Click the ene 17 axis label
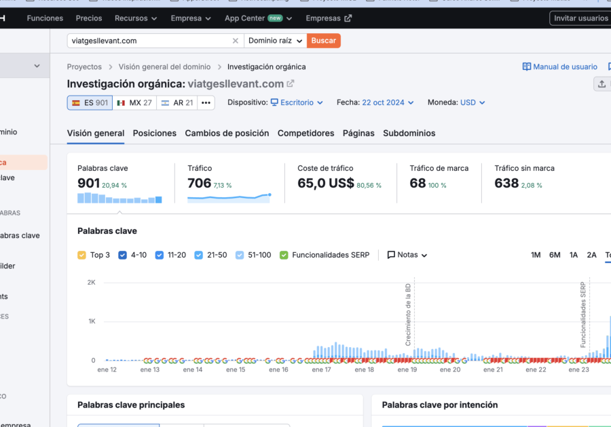The height and width of the screenshot is (427, 611). click(321, 370)
